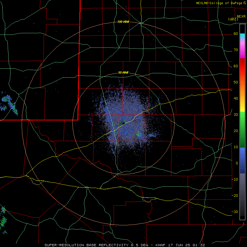Click the -30 value on dBZ scale

pyautogui.click(x=235, y=212)
